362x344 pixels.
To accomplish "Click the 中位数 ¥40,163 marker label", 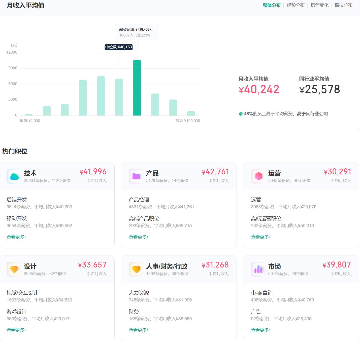I will coord(119,47).
